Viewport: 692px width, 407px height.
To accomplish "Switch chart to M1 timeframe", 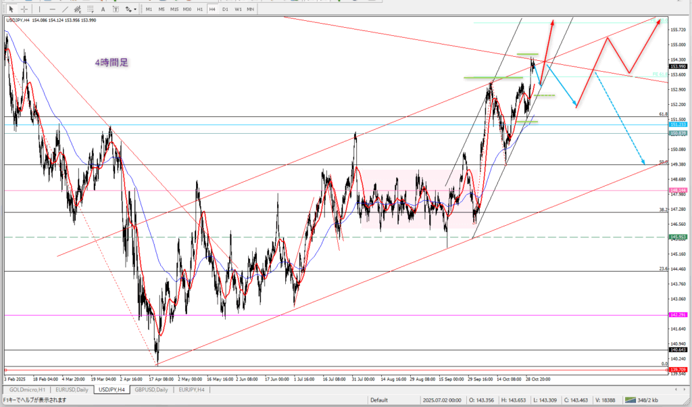I will pos(149,9).
